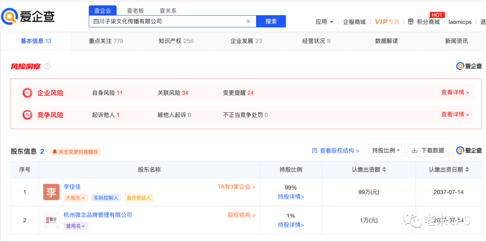Click the download icon in 下载数据
Viewport: 486px width, 242px height.
(x=414, y=150)
